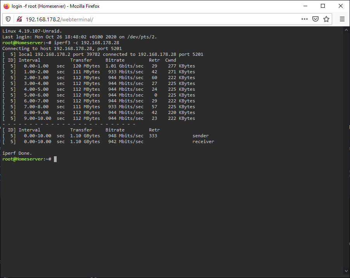
Task: Click the 'iperf3 -c 192.168.178.28' command text
Action: (x=87, y=43)
